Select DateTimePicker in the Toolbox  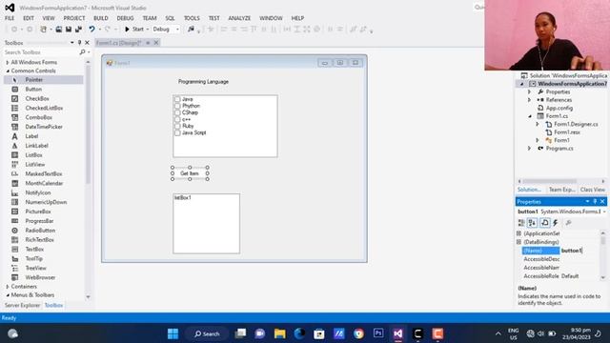(x=44, y=127)
